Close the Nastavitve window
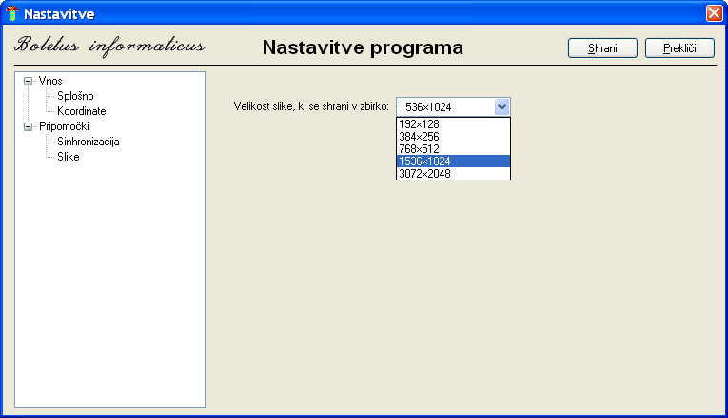The width and height of the screenshot is (728, 418). 714,13
